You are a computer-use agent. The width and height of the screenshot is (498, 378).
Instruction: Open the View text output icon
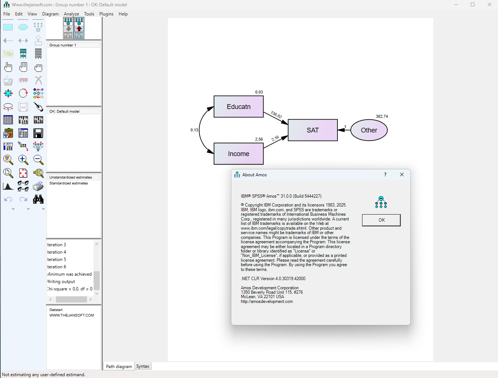23,133
